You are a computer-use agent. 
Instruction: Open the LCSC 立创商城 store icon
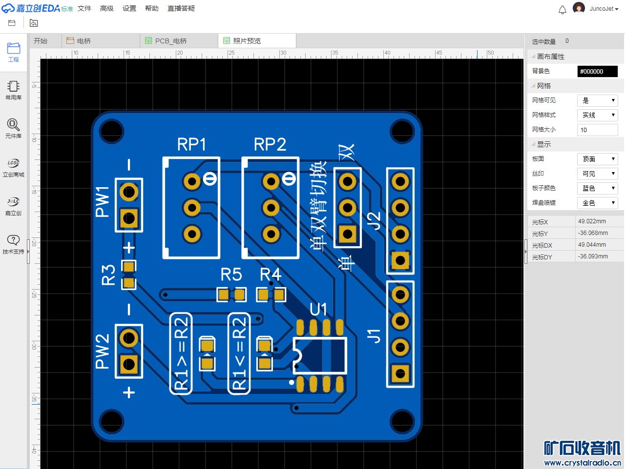[x=14, y=167]
